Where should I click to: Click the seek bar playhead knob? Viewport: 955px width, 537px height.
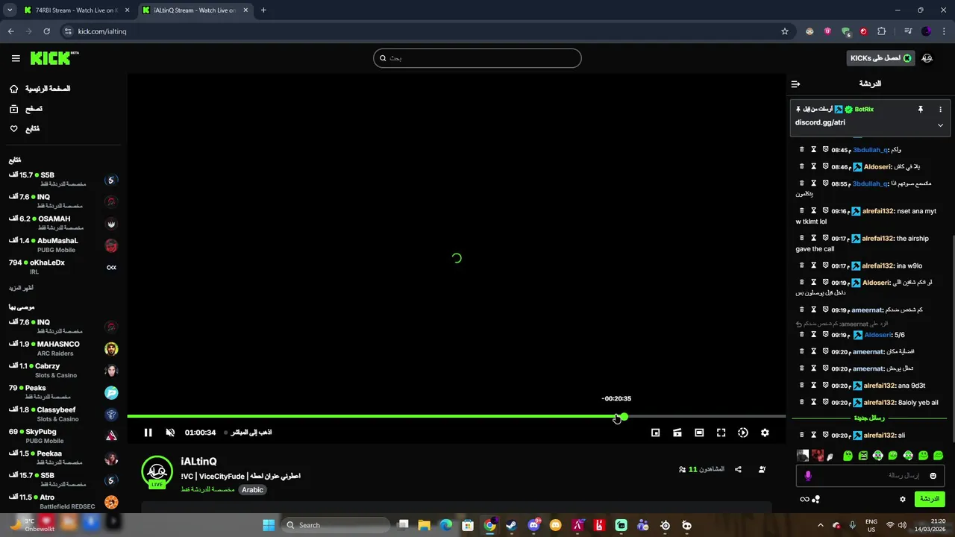pyautogui.click(x=624, y=416)
